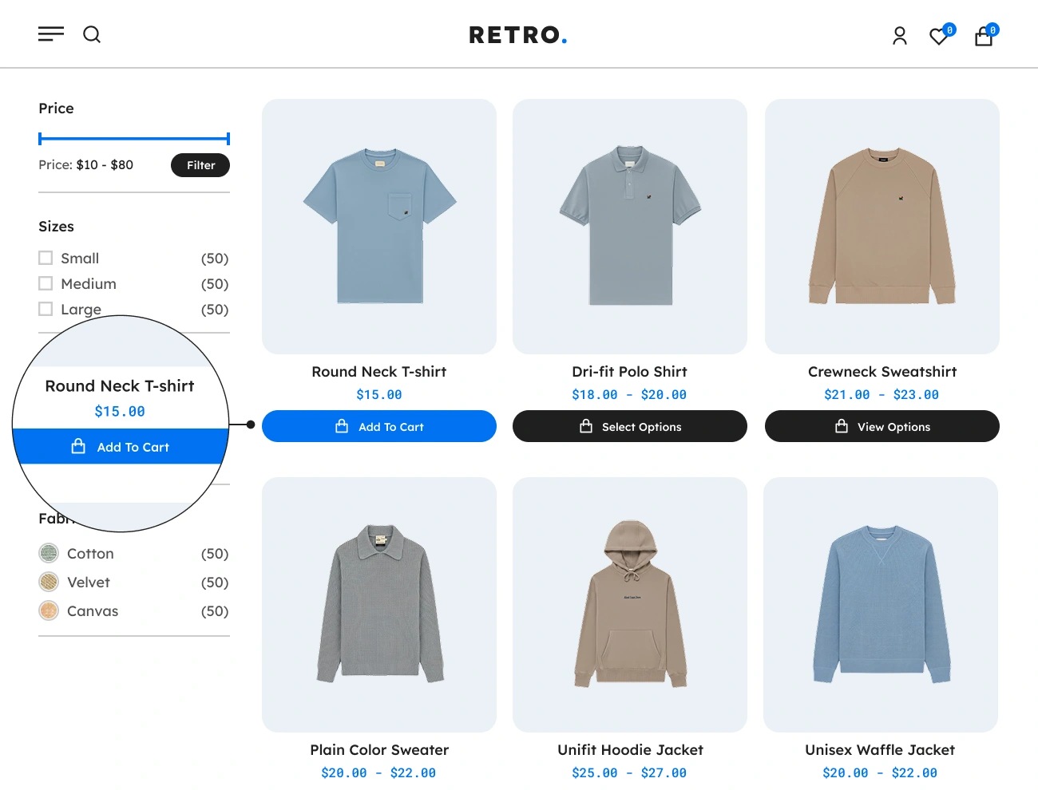Click the Price: $10 - $80 text

(86, 165)
